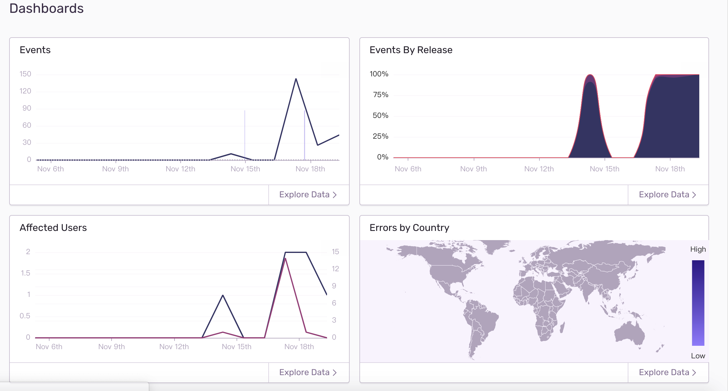
Task: Click Australia on the Errors by Country map
Action: [x=630, y=334]
